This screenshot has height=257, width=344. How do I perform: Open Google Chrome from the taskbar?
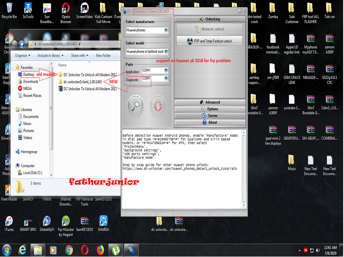point(69,250)
